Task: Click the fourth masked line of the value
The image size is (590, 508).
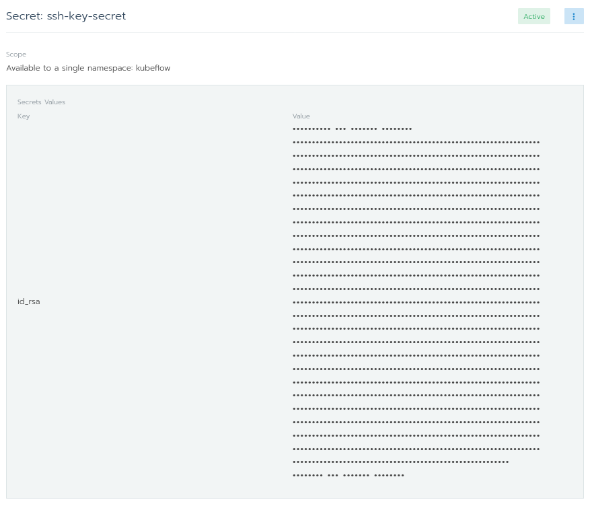Action: click(416, 170)
